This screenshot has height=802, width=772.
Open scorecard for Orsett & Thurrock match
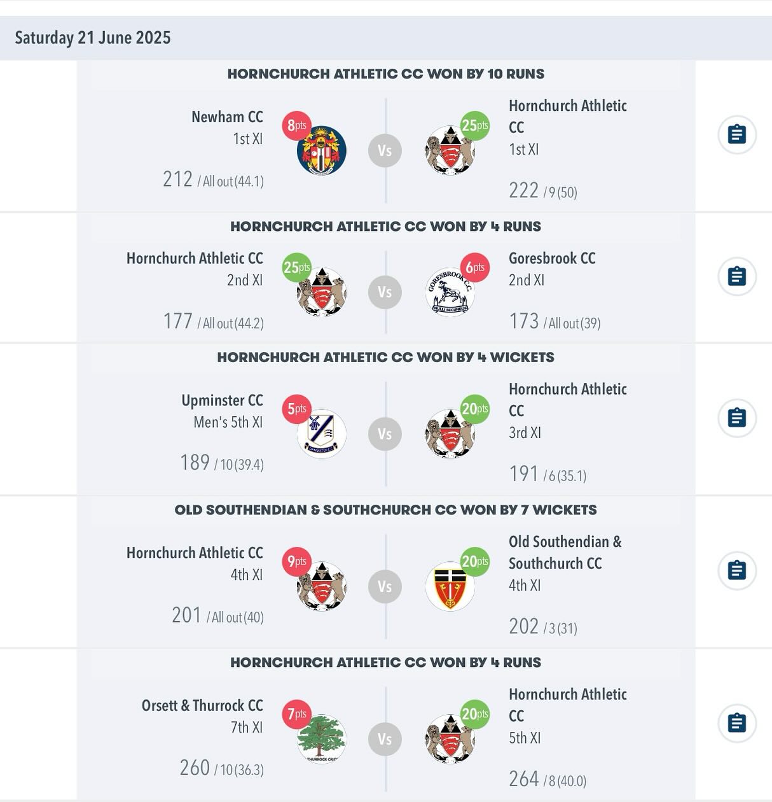pyautogui.click(x=736, y=723)
